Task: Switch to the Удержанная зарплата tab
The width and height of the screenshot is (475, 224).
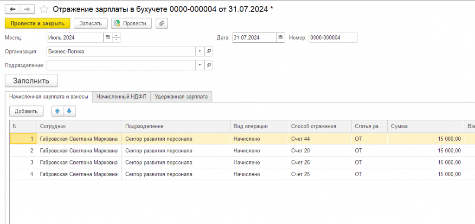Action: [181, 97]
